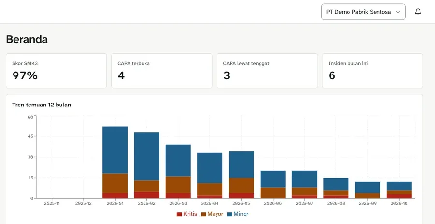The image size is (435, 224).
Task: Toggle the Minor legend blue swatch
Action: coord(230,214)
